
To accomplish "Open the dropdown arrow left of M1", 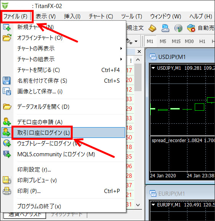I will (x=136, y=41).
